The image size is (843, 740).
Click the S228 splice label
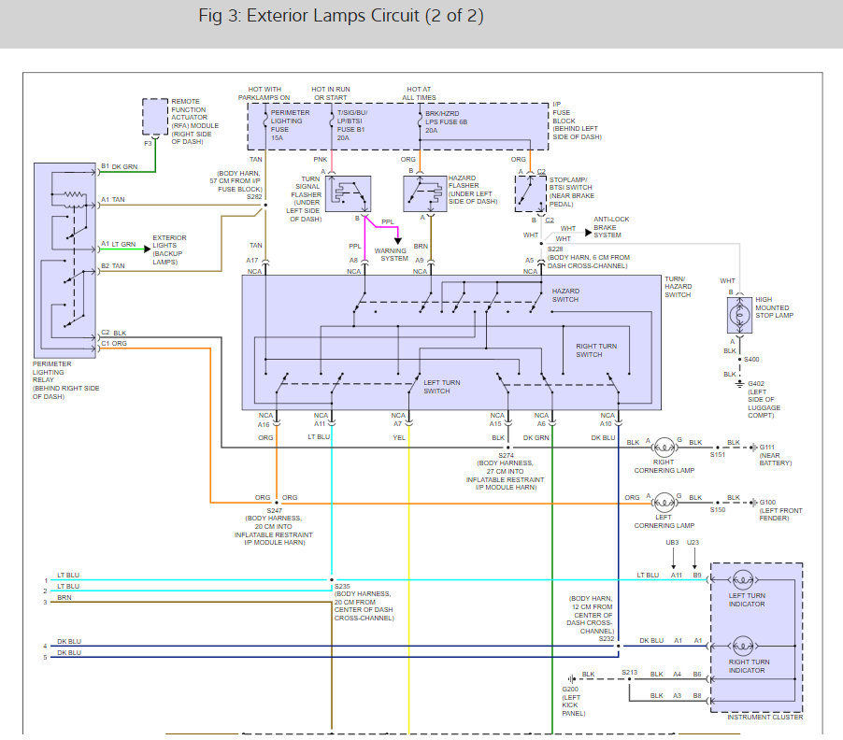pos(555,249)
